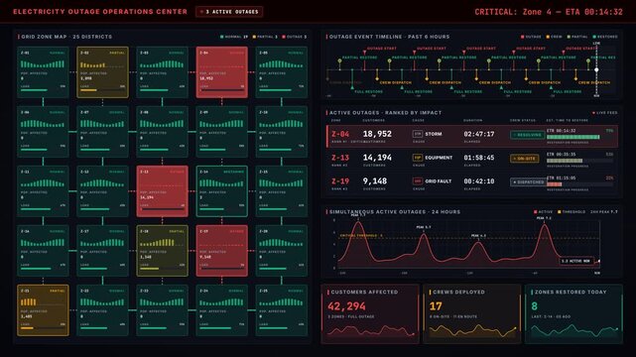Screen dimensions: 636x357
Task: Click the 24H Peak readout
Action: pos(604,212)
